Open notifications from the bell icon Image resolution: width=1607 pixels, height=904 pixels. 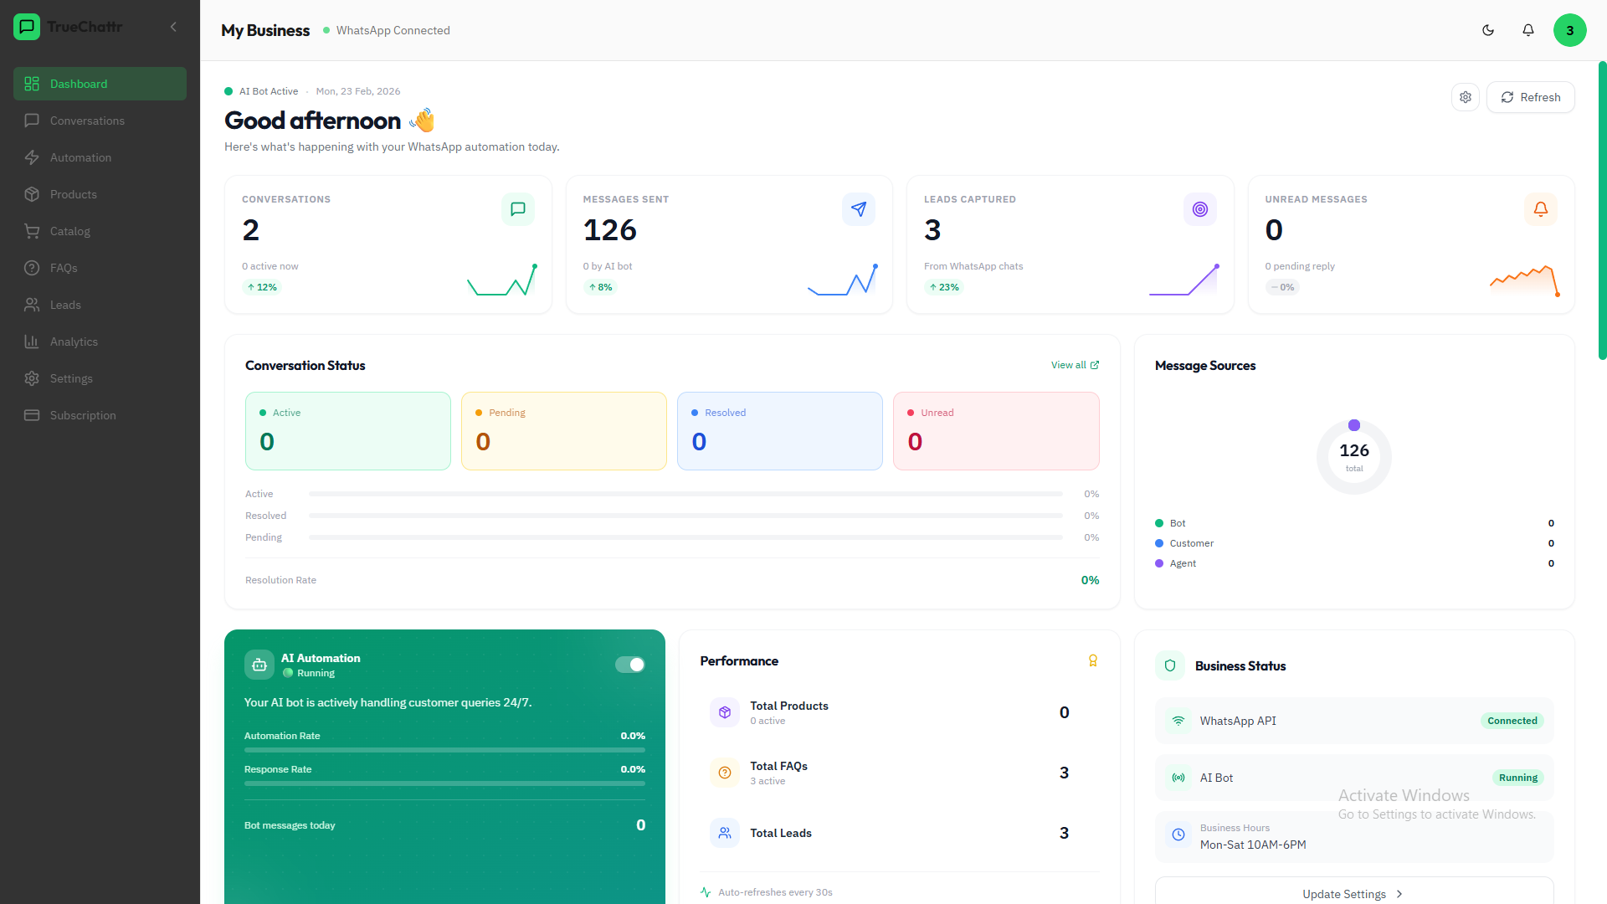[1527, 30]
